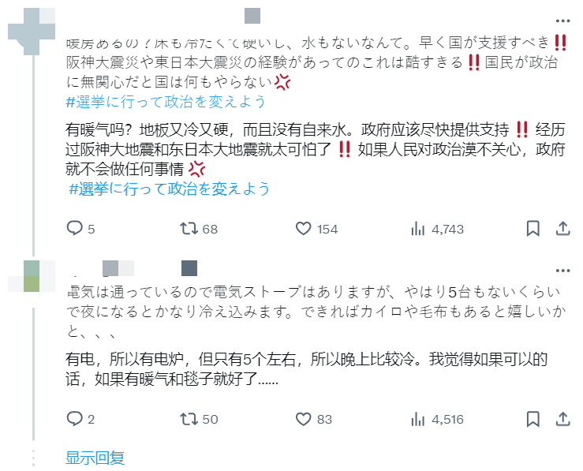This screenshot has width=583, height=471.
Task: Share the first tweet
Action: (x=562, y=229)
